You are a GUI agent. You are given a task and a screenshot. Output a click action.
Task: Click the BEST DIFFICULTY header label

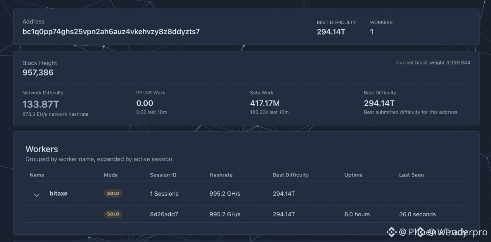[x=336, y=23]
